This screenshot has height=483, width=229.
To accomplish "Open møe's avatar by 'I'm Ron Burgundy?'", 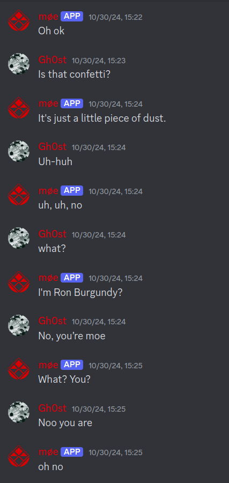I will [x=18, y=282].
